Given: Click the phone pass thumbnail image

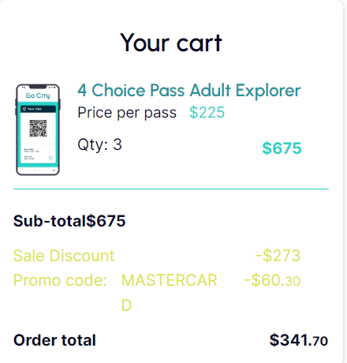Looking at the screenshot, I should (x=38, y=129).
